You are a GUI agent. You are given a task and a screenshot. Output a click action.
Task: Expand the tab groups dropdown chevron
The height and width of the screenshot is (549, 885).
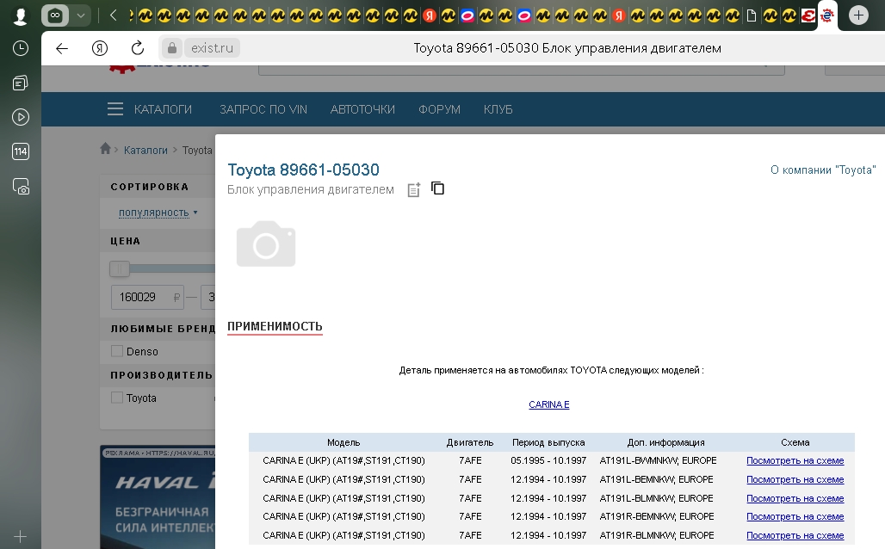click(x=80, y=15)
